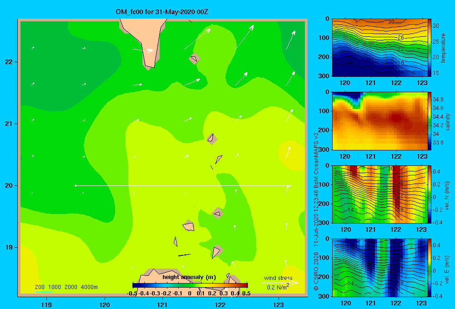This screenshot has width=455, height=309.
Task: Click the 'wind stress' legend label
Action: coord(278,278)
